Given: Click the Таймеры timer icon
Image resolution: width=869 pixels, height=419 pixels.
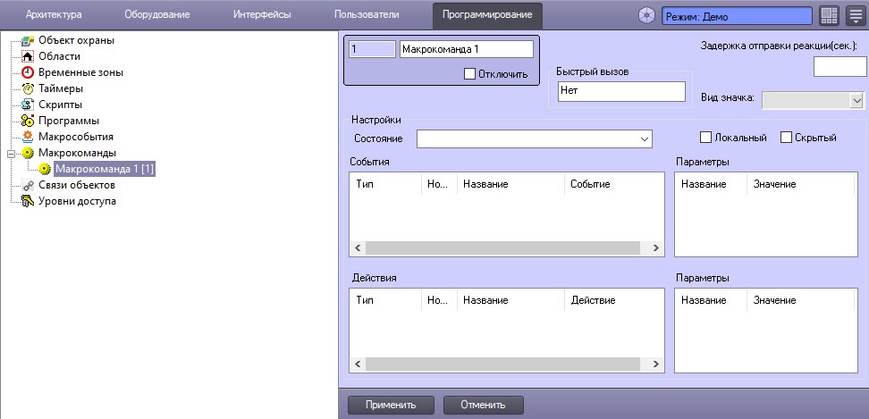Looking at the screenshot, I should click(28, 88).
